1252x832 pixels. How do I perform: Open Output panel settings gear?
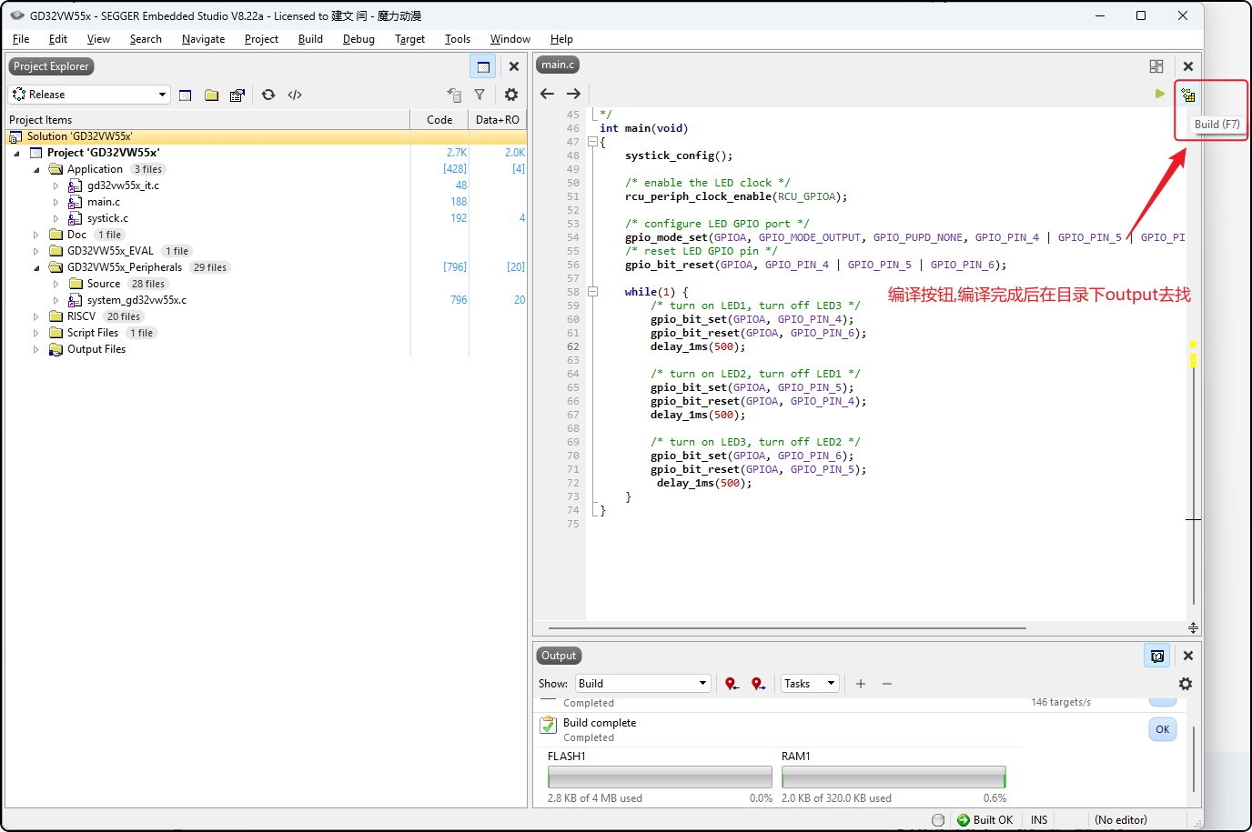[1185, 684]
